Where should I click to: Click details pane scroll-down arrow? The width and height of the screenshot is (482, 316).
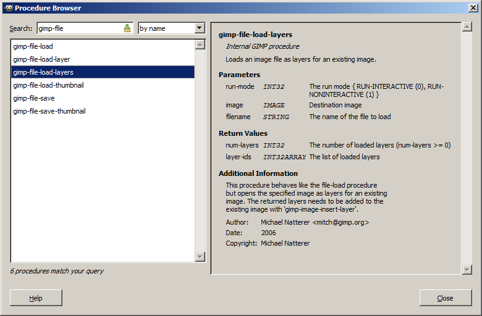(467, 270)
